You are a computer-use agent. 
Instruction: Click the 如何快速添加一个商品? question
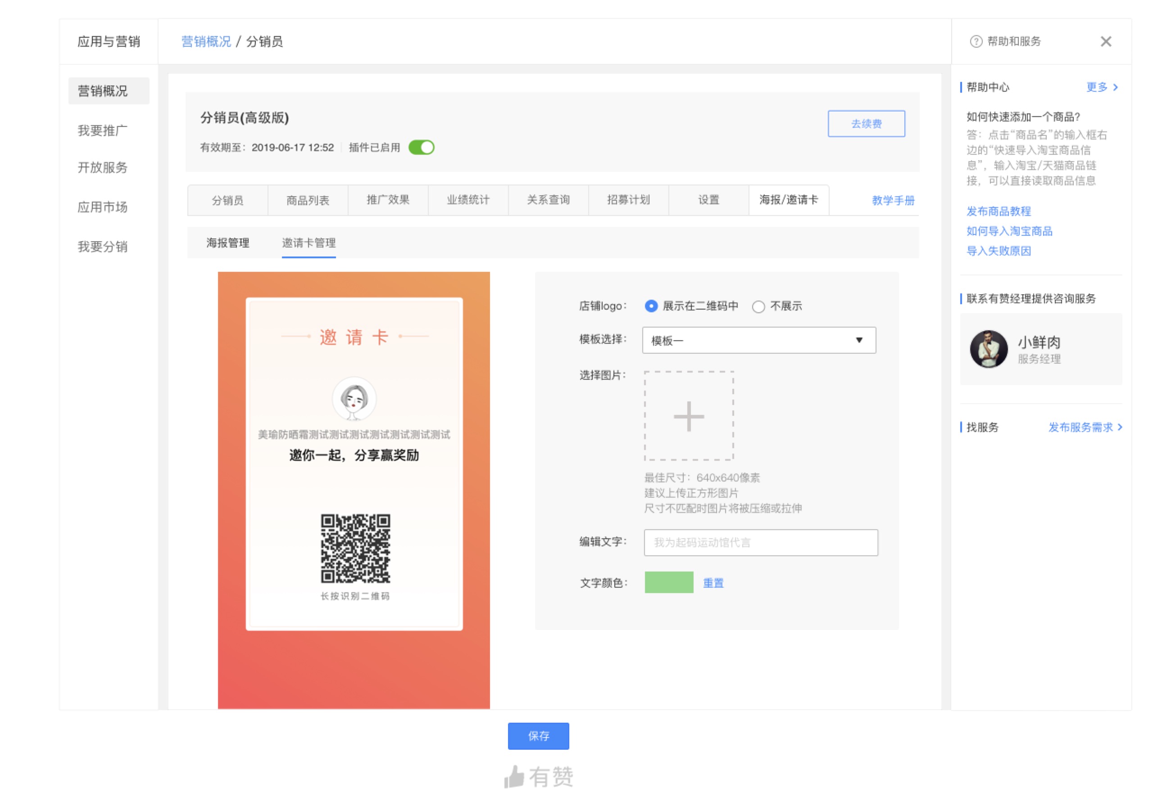[1023, 117]
